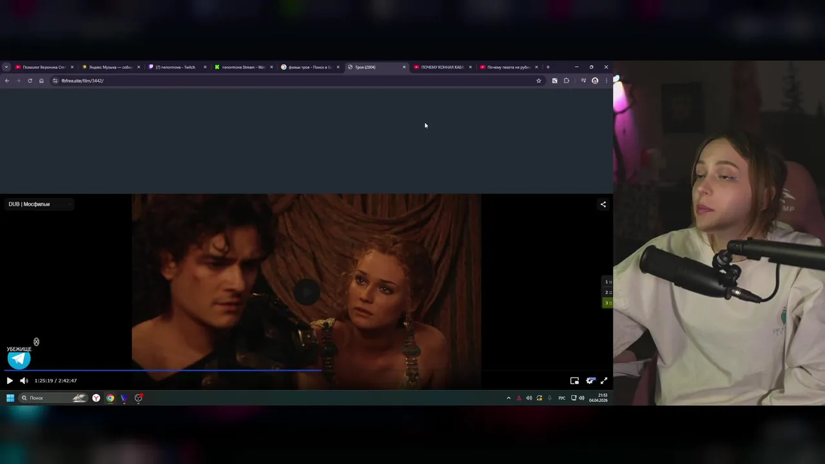Screen dimensions: 825x464
Task: Close the Троя (2004) tab
Action: (404, 67)
